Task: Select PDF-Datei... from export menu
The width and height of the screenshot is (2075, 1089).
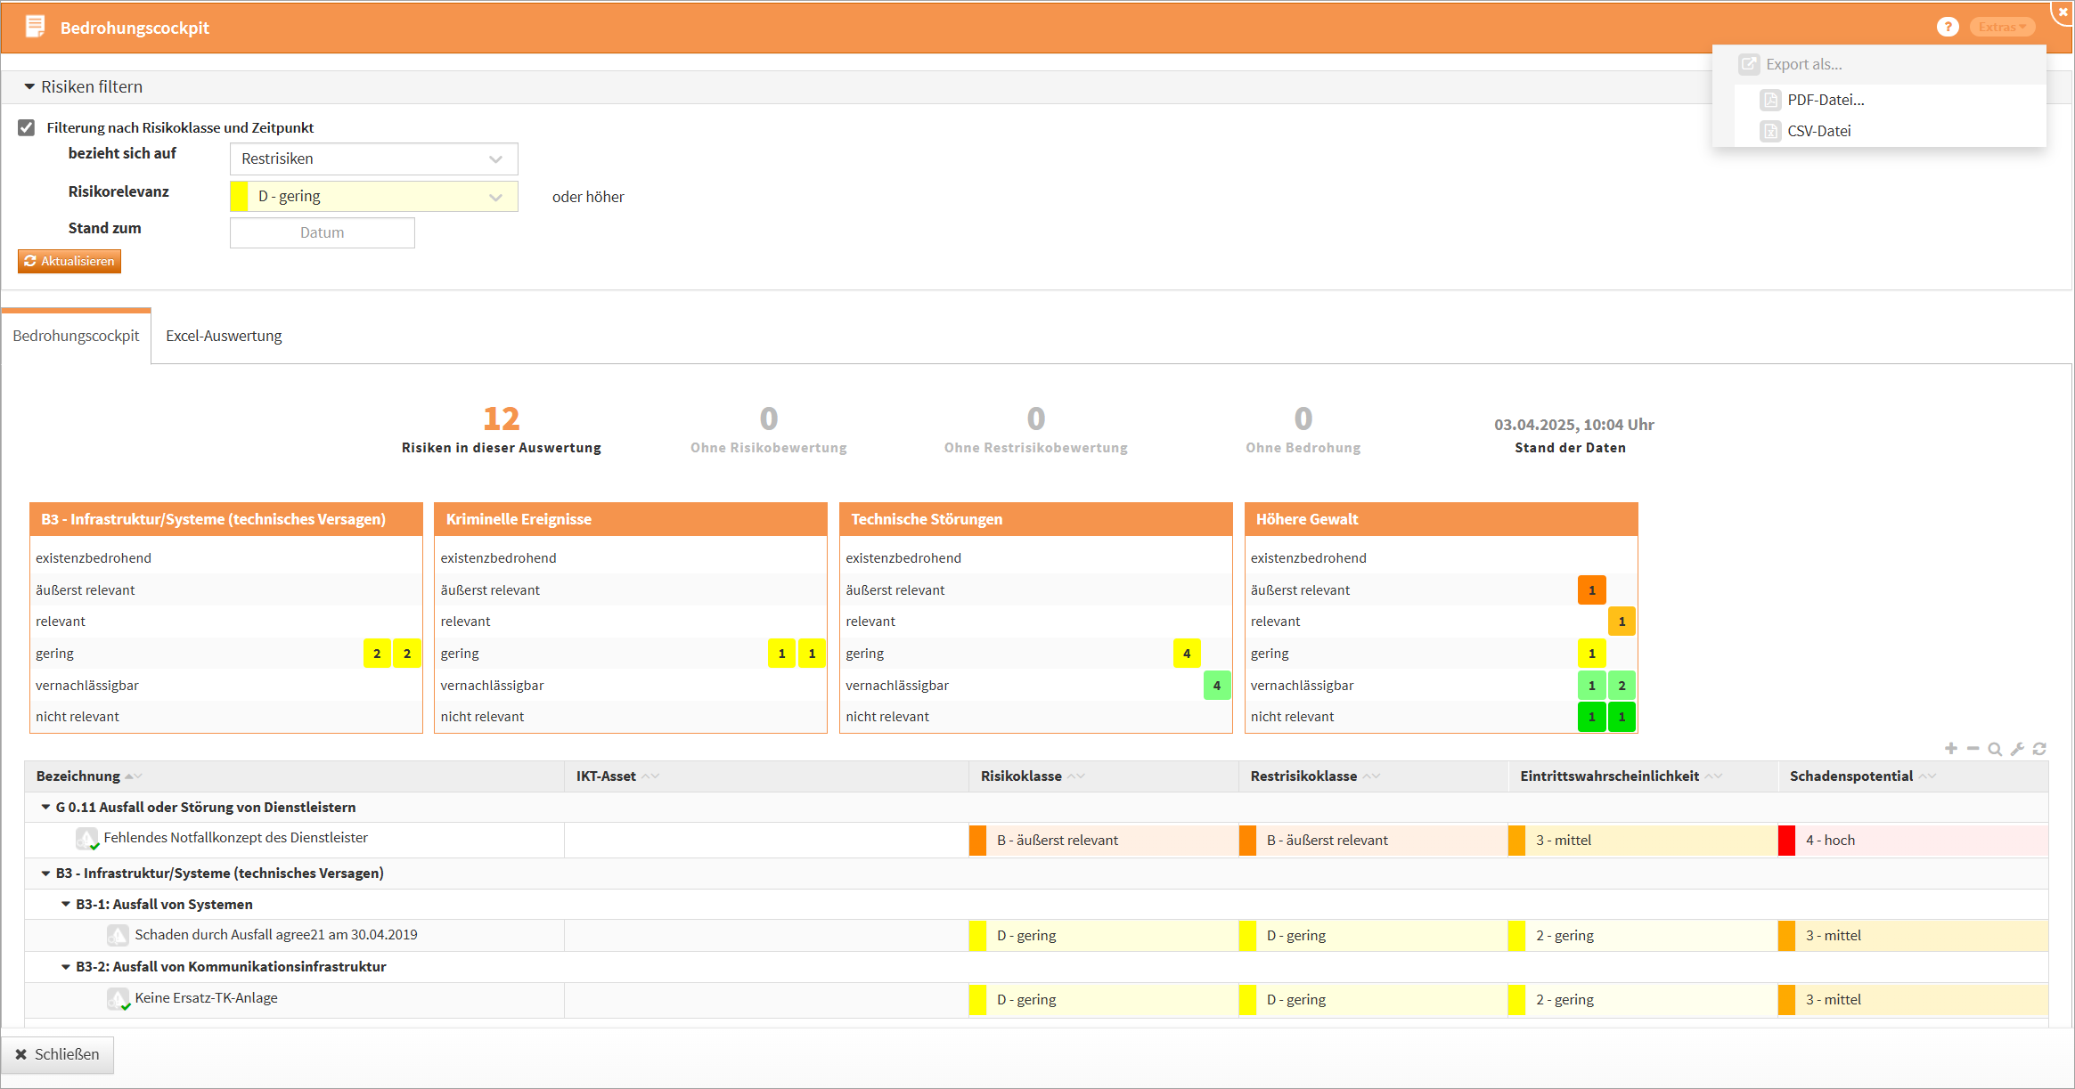Action: 1825,100
